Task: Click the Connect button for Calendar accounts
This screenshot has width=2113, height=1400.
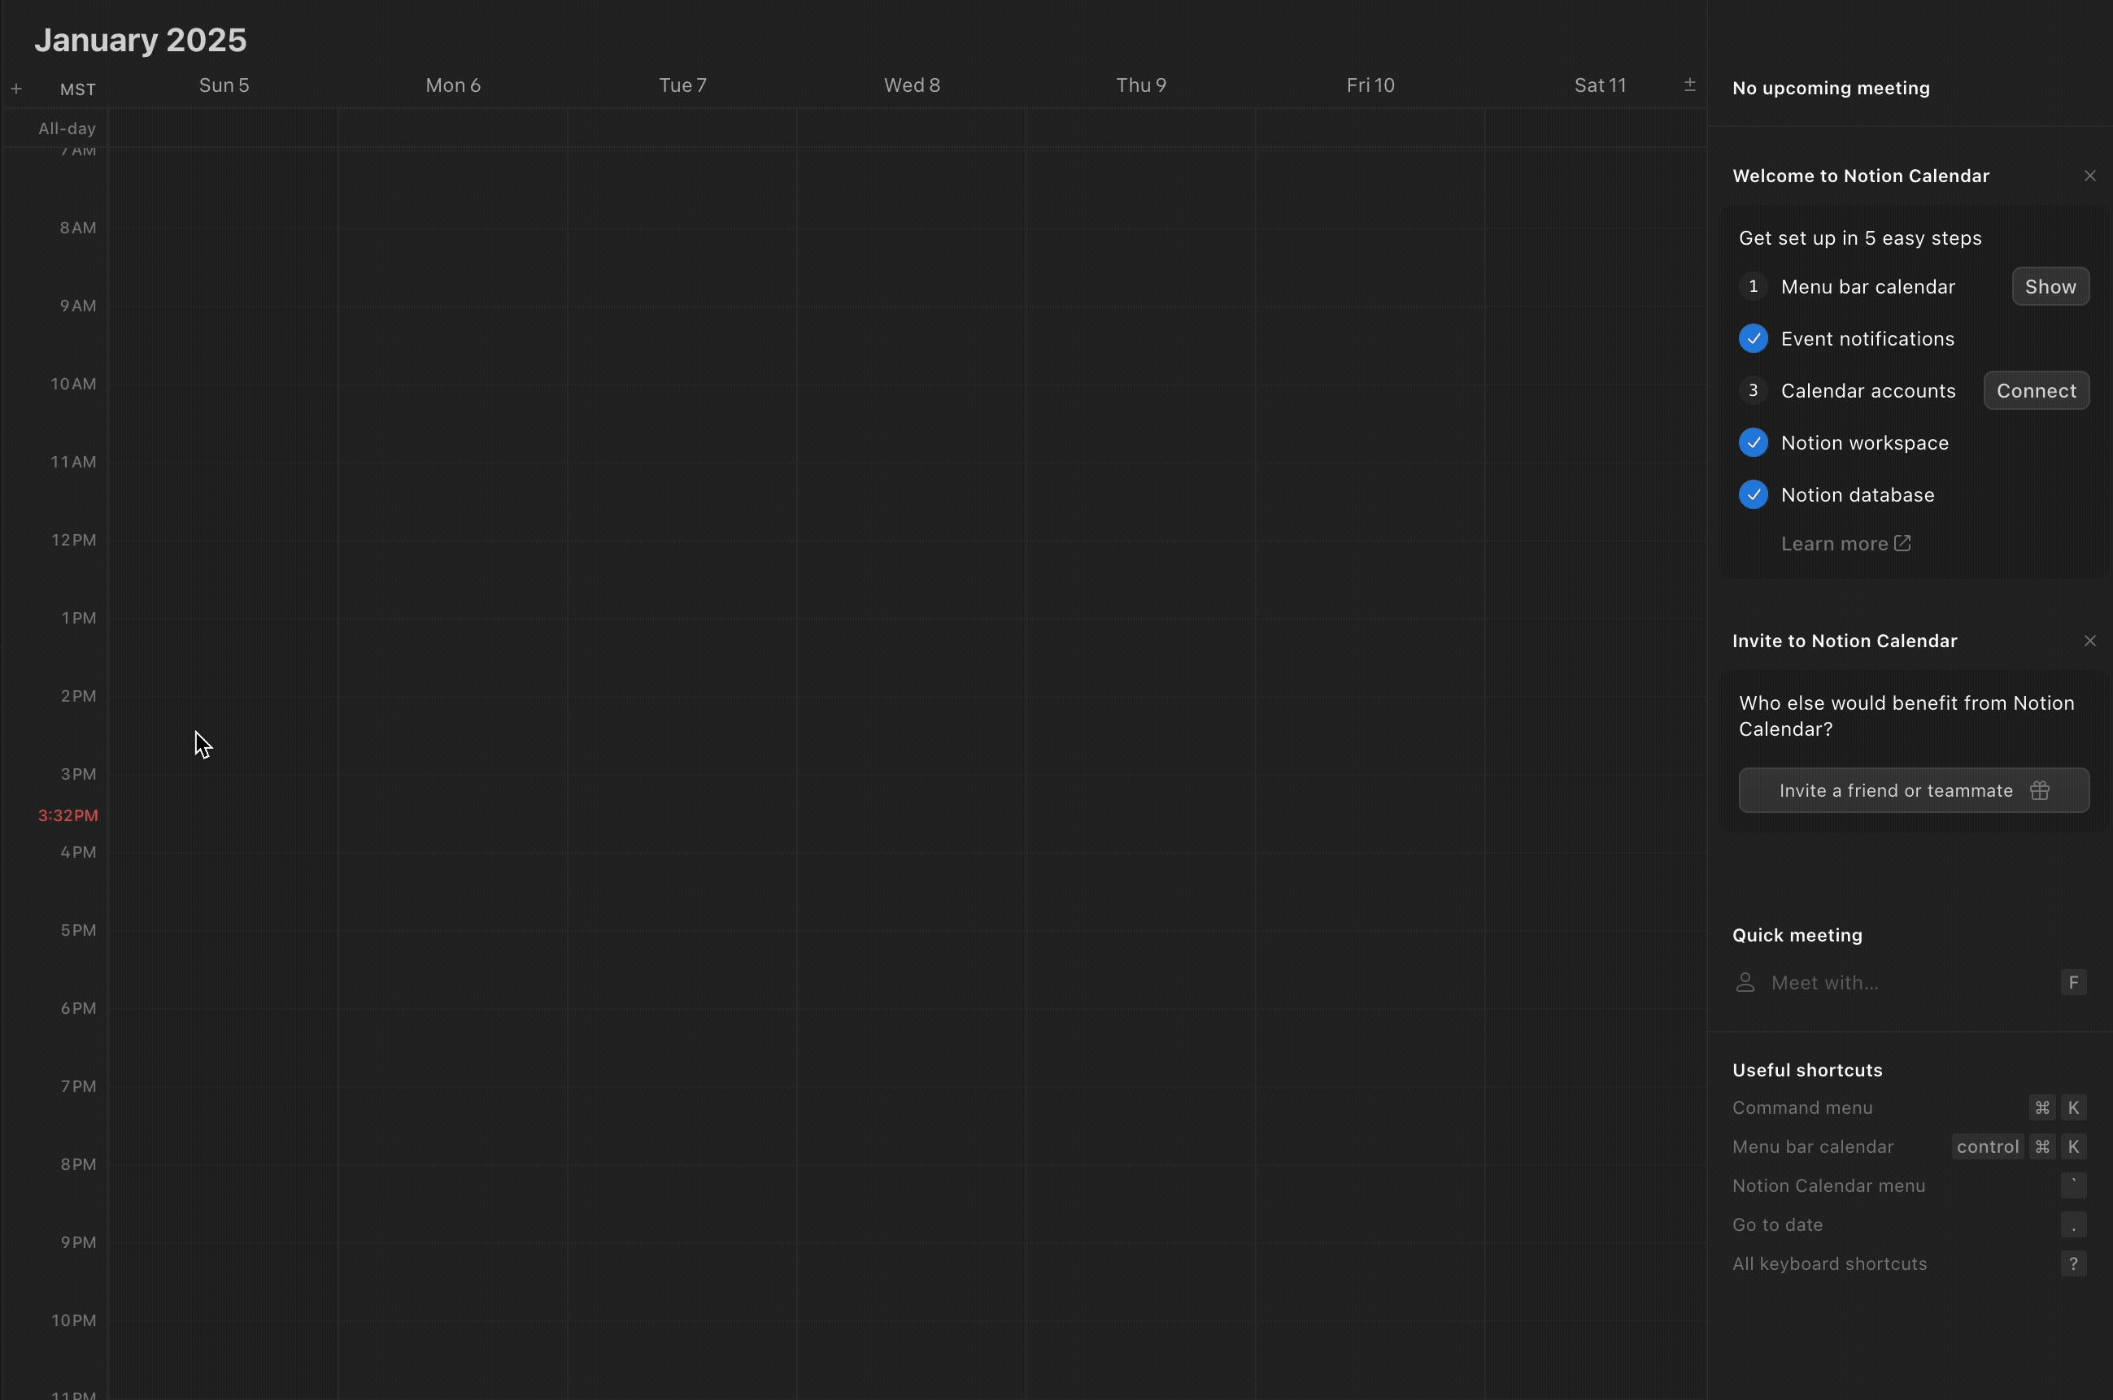Action: click(2035, 391)
